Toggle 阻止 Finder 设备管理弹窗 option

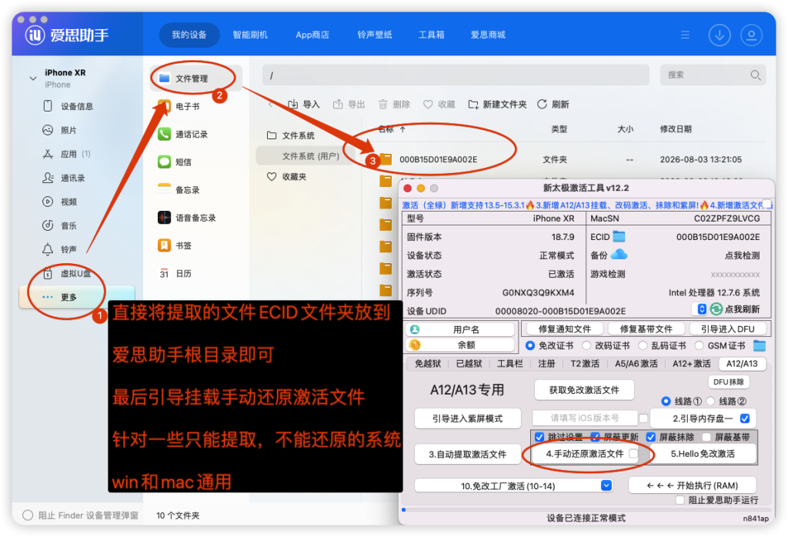click(x=28, y=515)
